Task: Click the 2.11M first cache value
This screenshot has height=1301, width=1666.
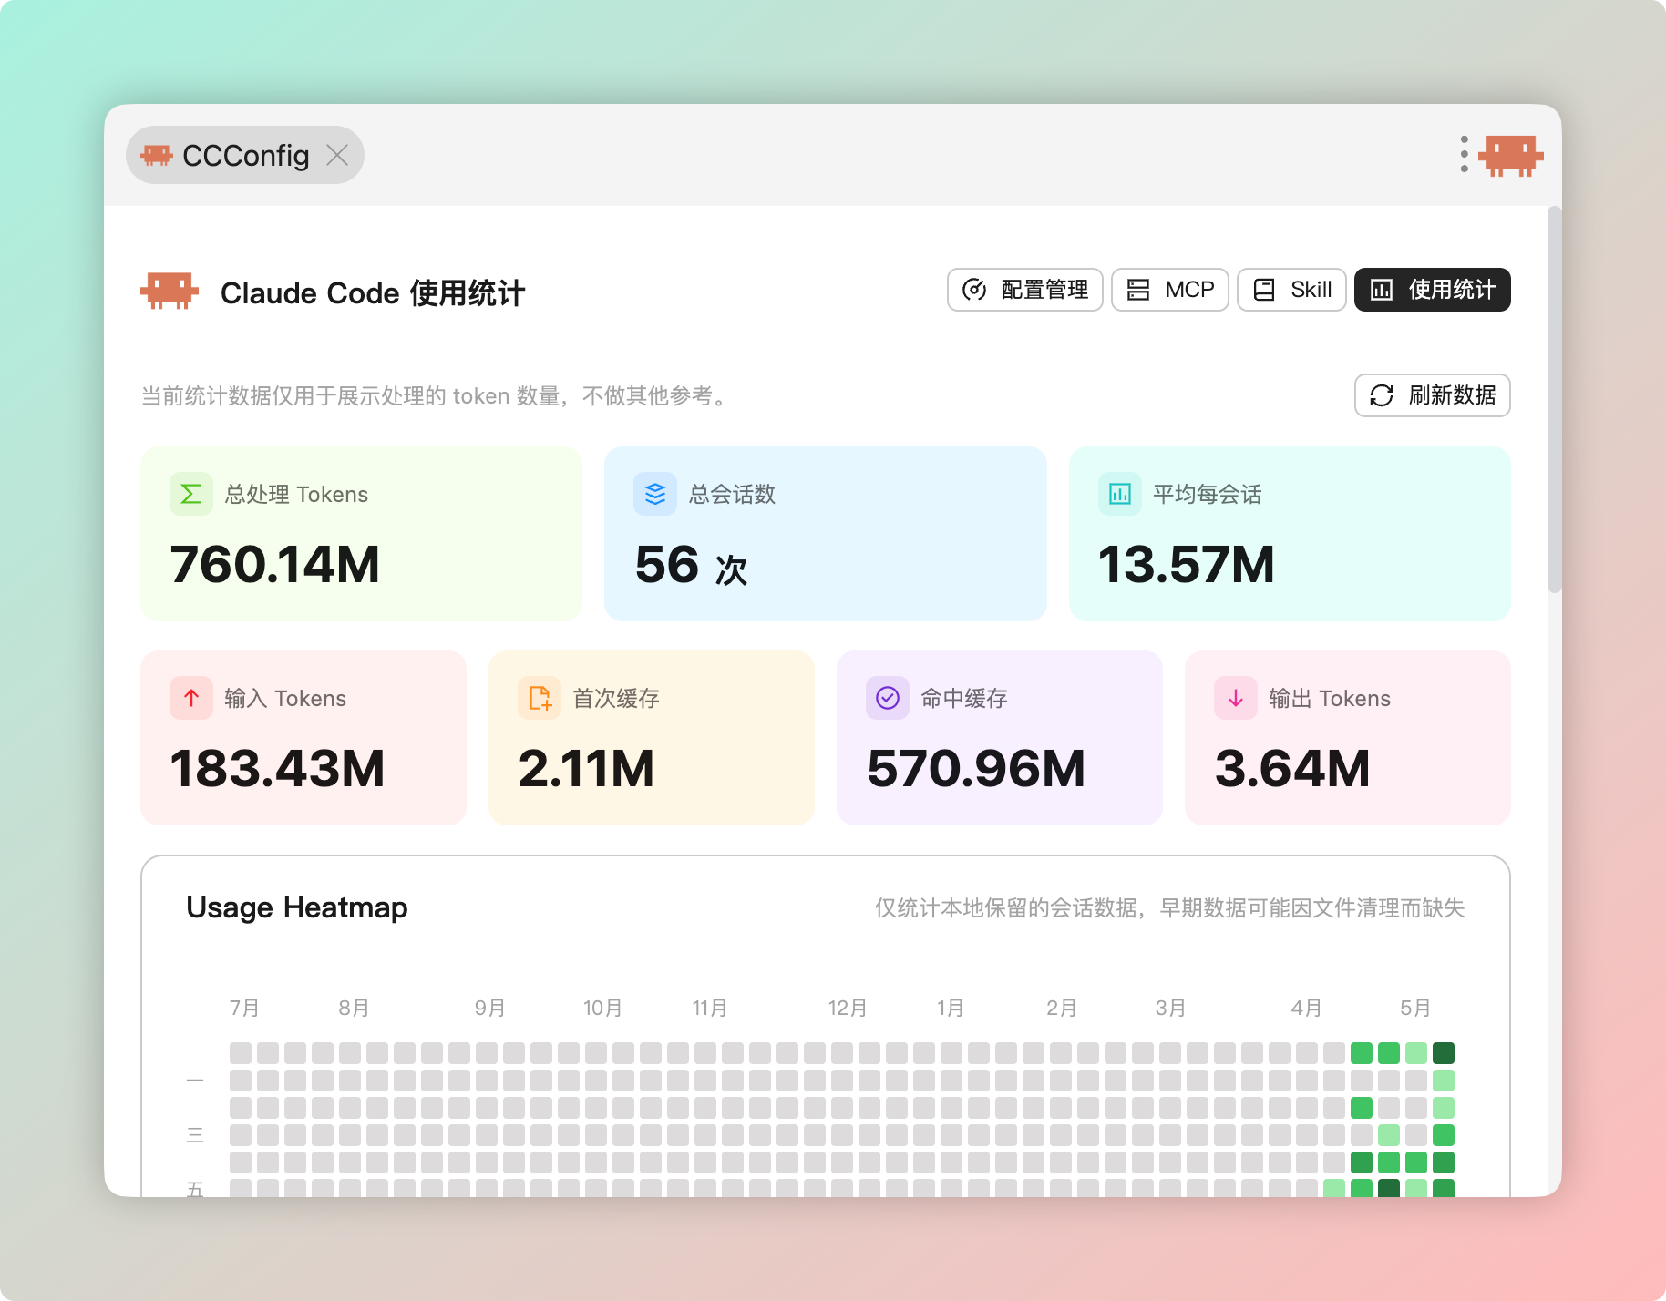Action: tap(586, 768)
